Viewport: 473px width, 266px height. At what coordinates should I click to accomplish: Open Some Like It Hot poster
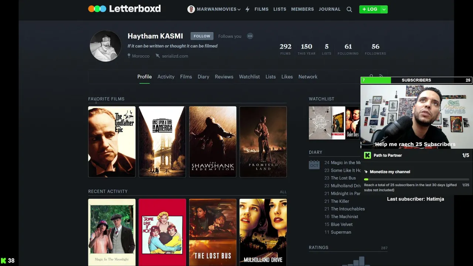(x=162, y=232)
